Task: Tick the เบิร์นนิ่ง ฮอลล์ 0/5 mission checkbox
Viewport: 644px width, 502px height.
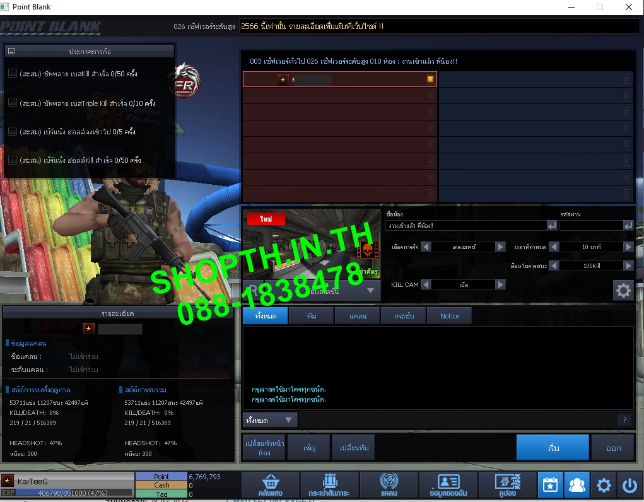Action: [13, 131]
